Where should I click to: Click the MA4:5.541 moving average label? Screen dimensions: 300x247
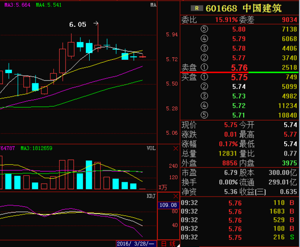click(x=48, y=5)
